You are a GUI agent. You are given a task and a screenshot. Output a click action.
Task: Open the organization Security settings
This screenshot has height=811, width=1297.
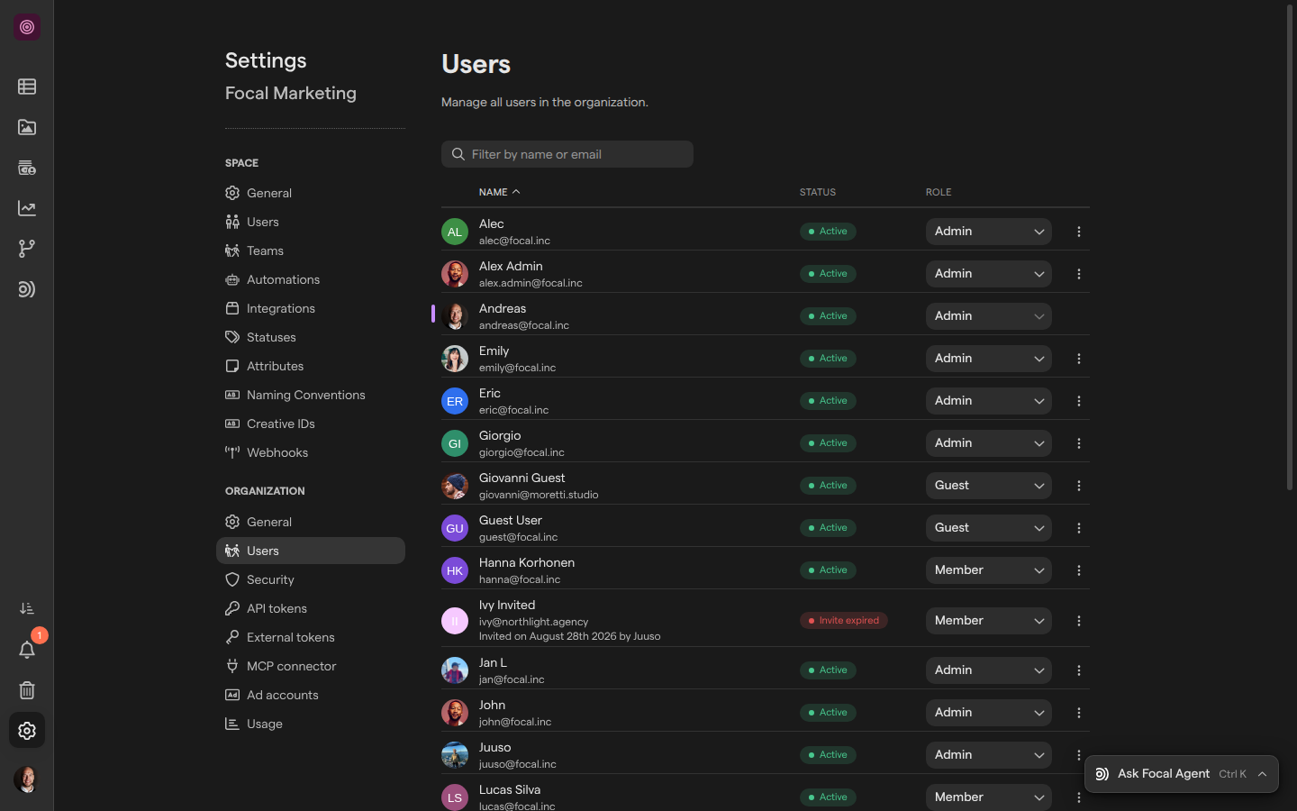pos(311,579)
